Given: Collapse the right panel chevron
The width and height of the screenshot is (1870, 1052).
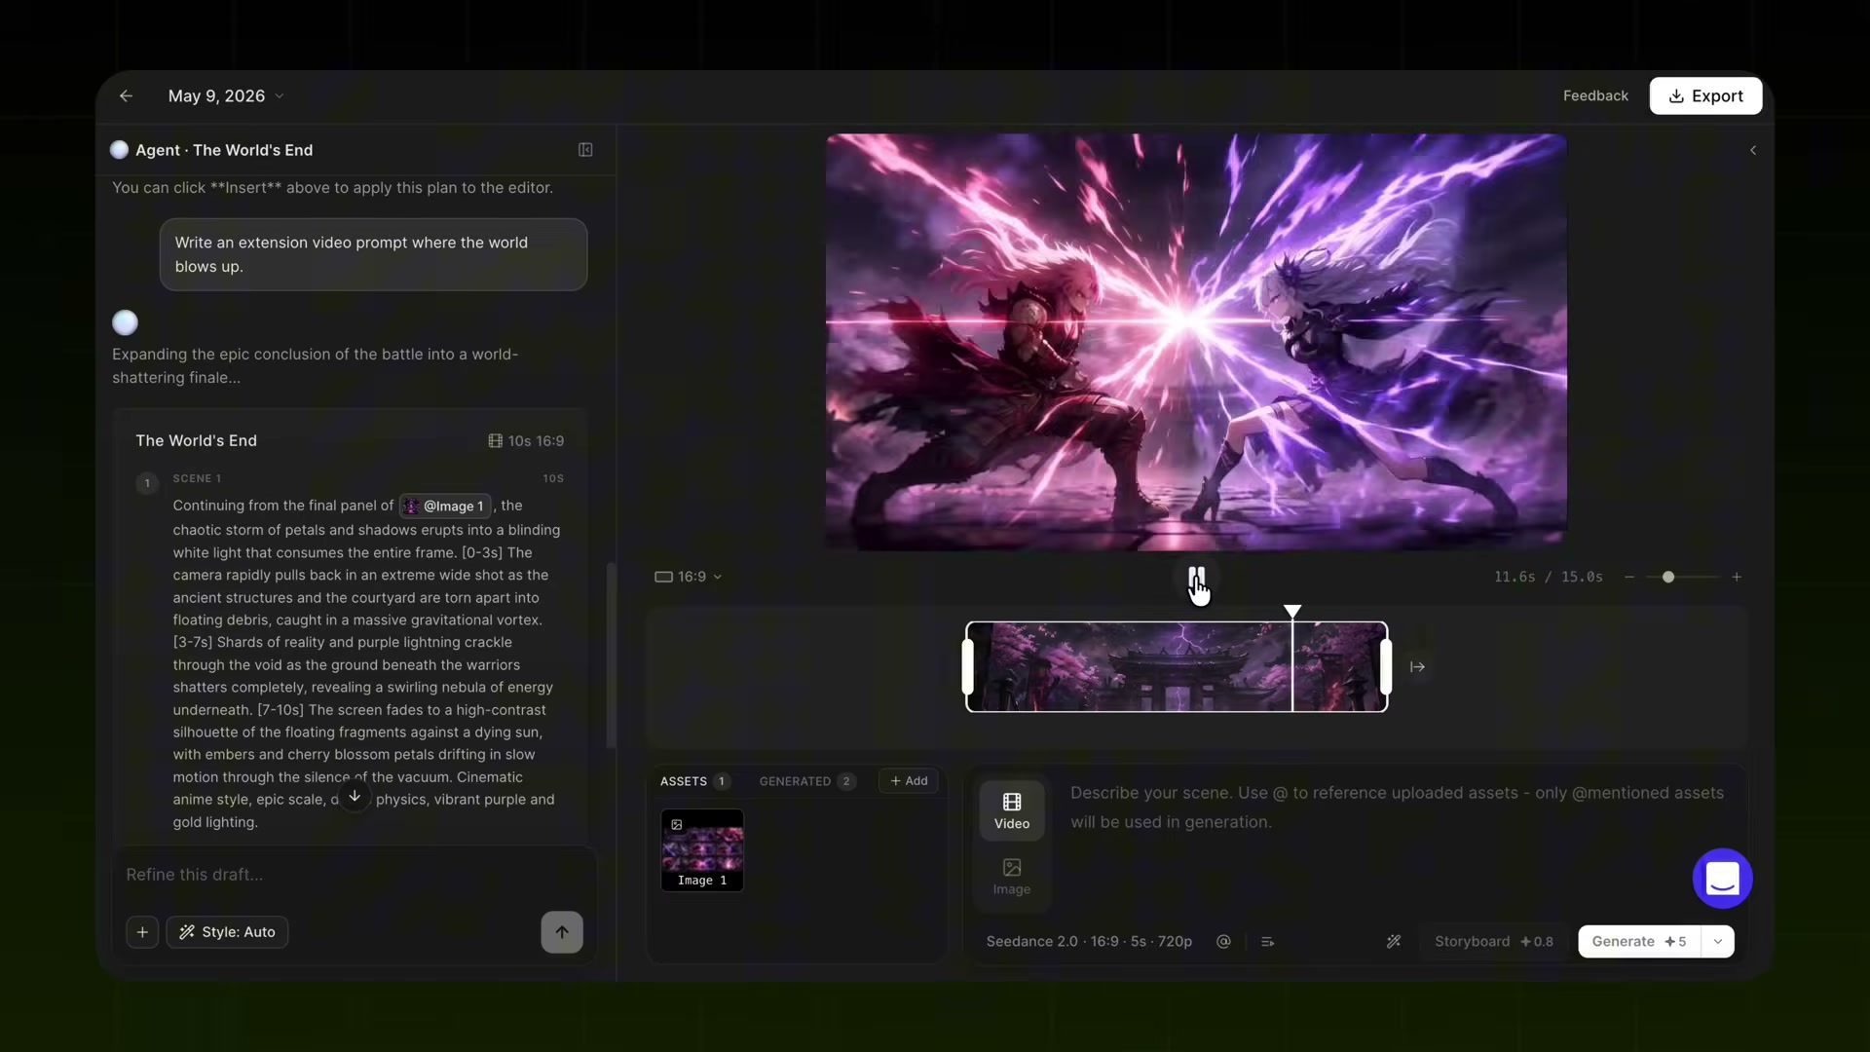Looking at the screenshot, I should click(1753, 150).
